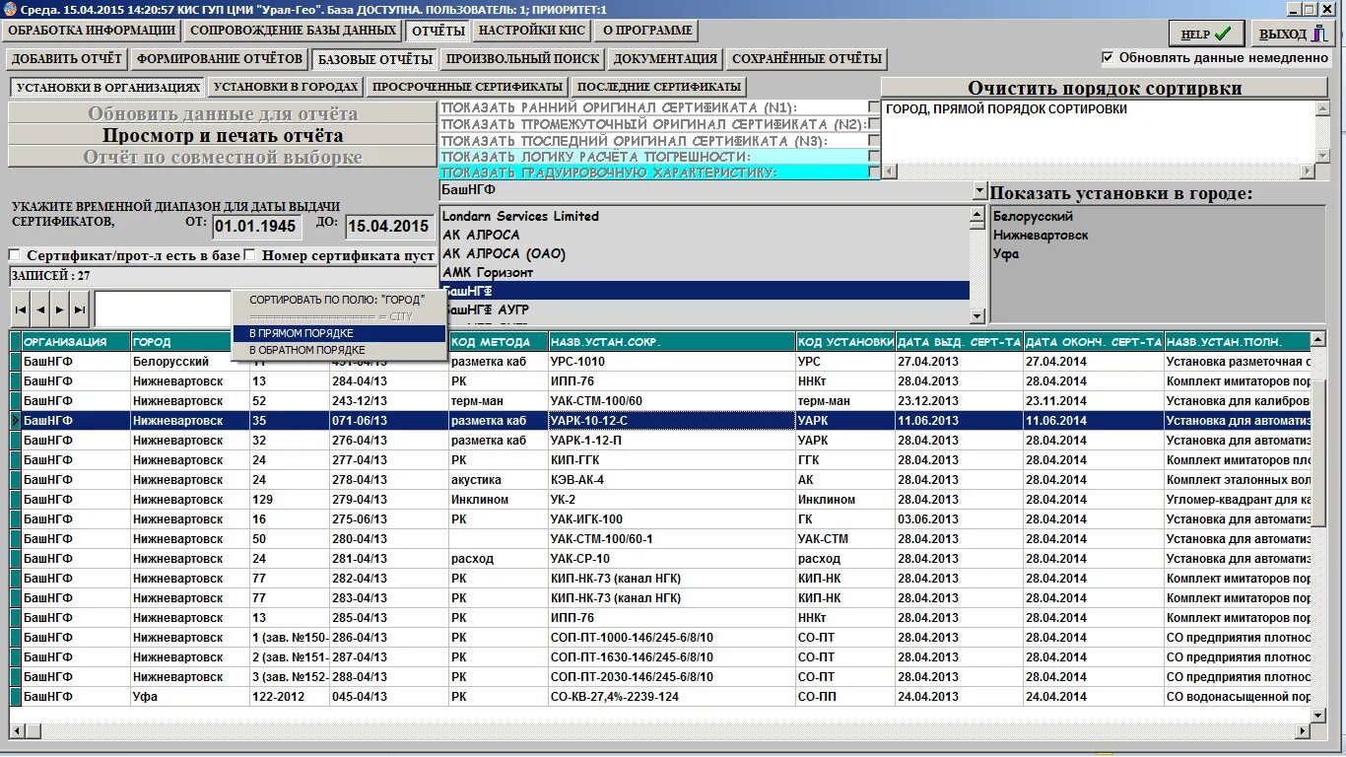Switch to the ОТЧЁТЫ tab
This screenshot has width=1346, height=757.
[438, 31]
